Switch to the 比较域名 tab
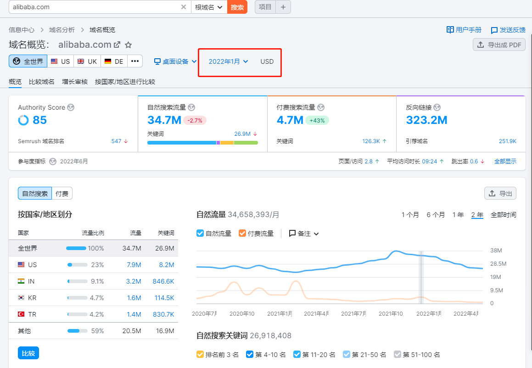This screenshot has width=532, height=368. (x=42, y=82)
